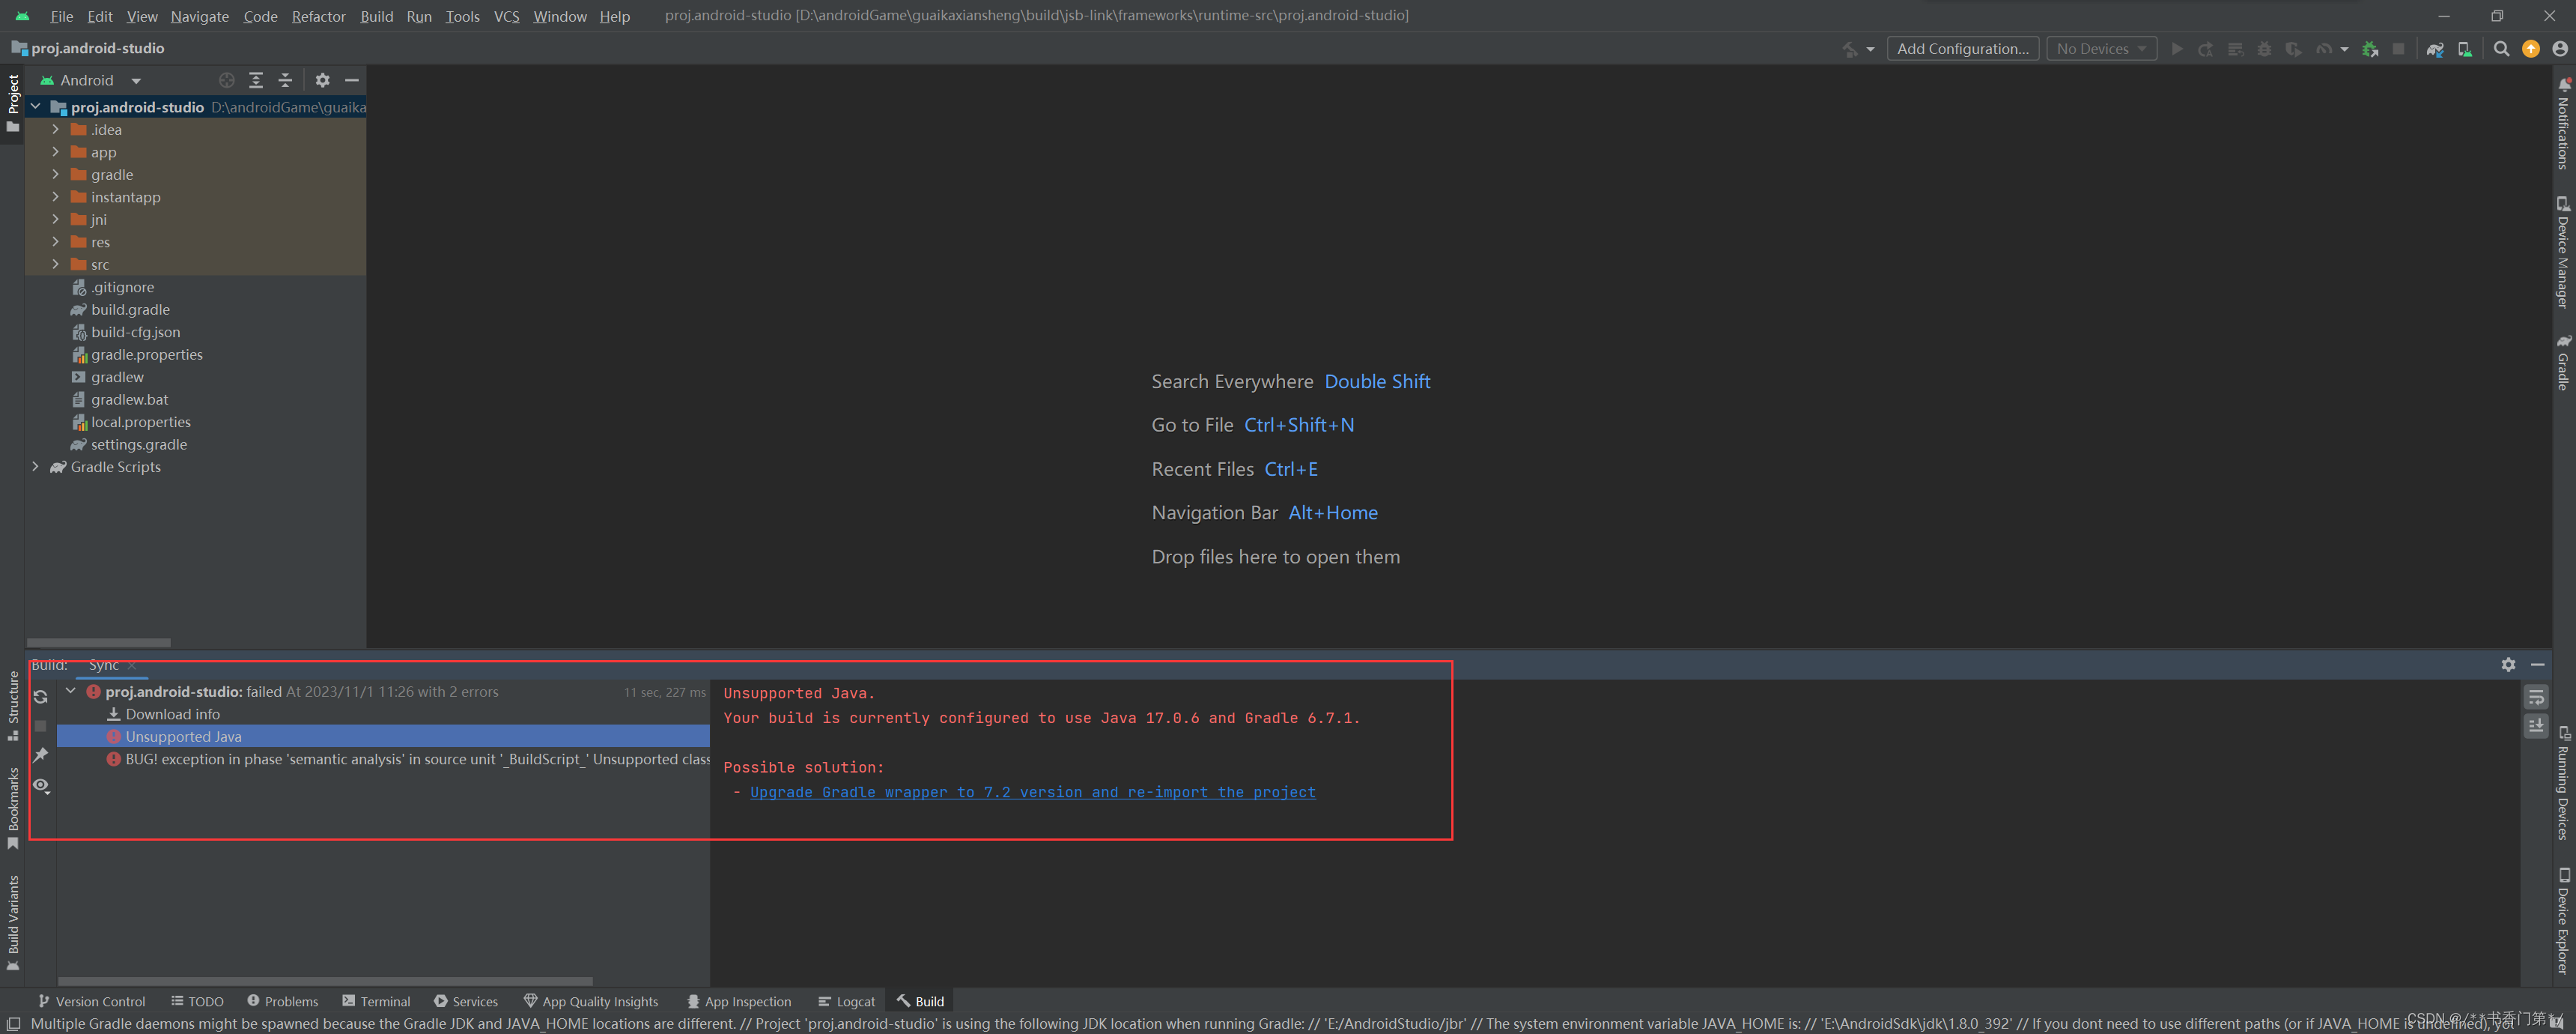Click the Add Configuration button
The height and width of the screenshot is (1034, 2576).
1962,49
